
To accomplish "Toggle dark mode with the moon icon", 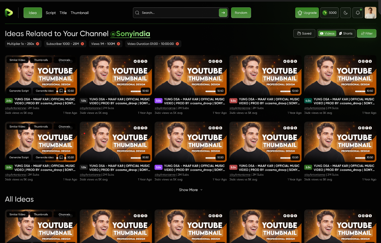I will pyautogui.click(x=346, y=13).
